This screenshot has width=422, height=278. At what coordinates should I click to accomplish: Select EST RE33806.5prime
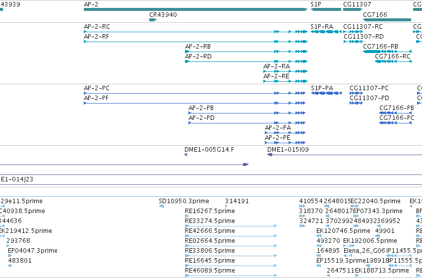[x=210, y=251]
